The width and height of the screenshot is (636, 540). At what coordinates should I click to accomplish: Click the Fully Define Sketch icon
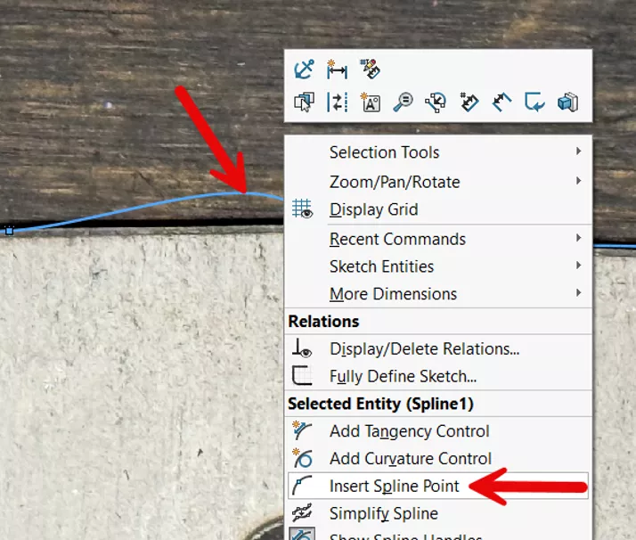302,376
